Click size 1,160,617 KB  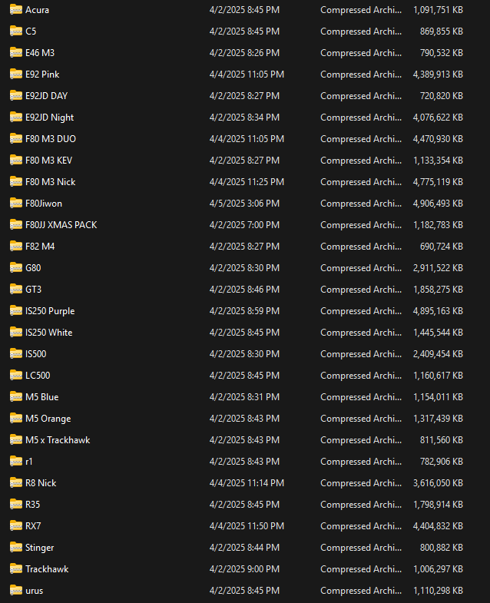pyautogui.click(x=438, y=376)
